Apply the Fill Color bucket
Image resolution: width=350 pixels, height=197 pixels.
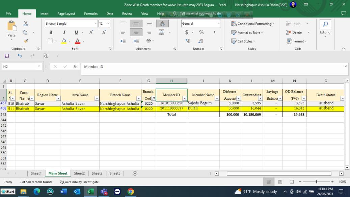[64, 41]
